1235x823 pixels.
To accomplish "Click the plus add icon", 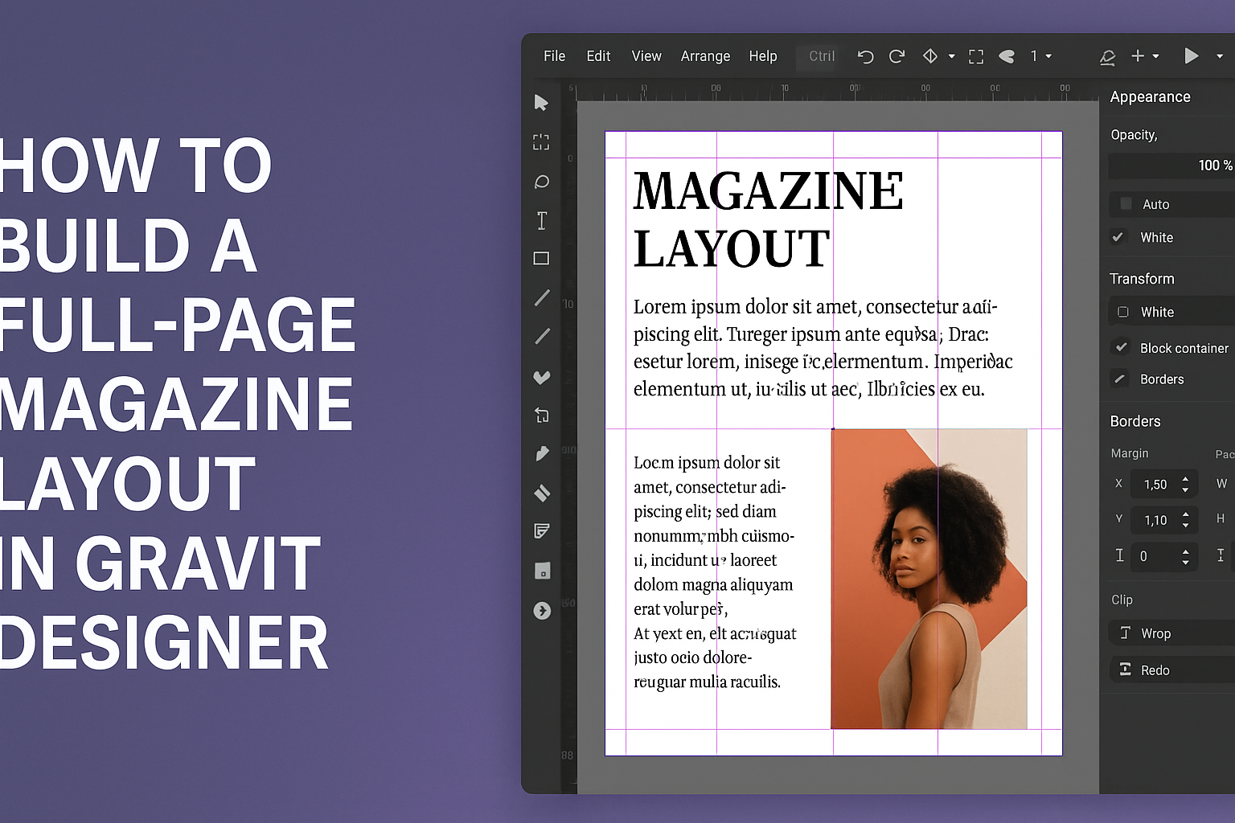I will (1138, 55).
